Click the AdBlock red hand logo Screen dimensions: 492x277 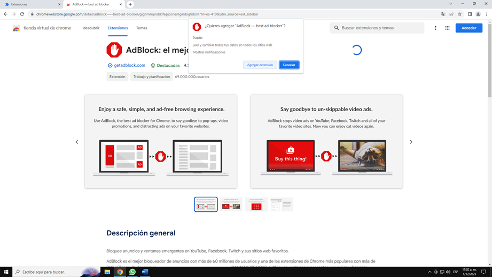click(114, 50)
